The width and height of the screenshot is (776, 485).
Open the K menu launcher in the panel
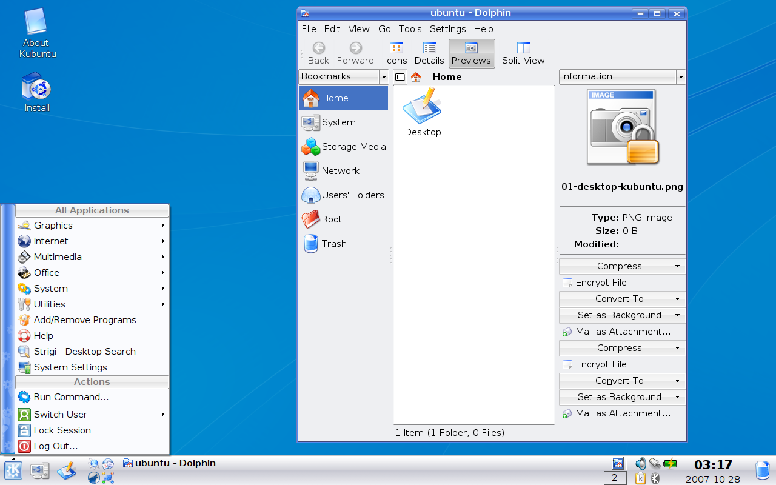point(13,470)
